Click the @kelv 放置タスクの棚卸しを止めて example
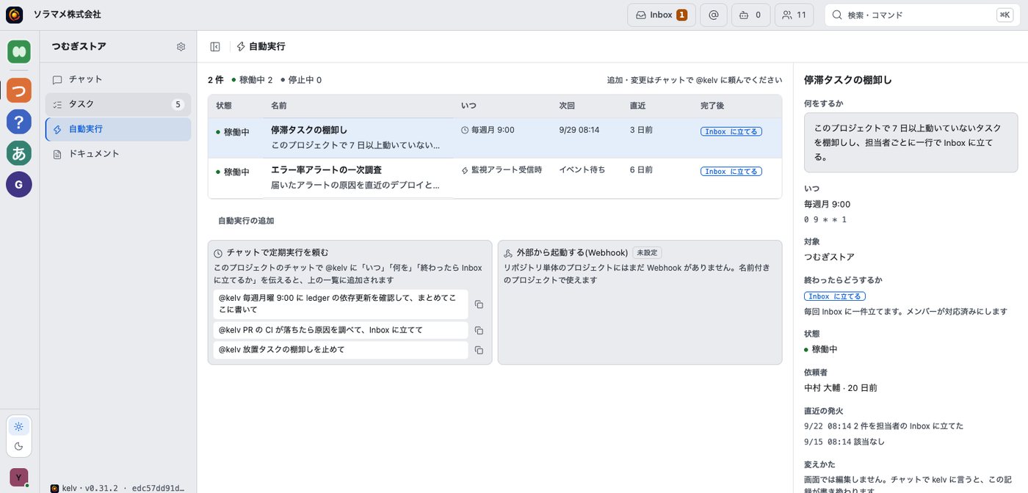Viewport: 1028px width, 493px height. pos(341,350)
